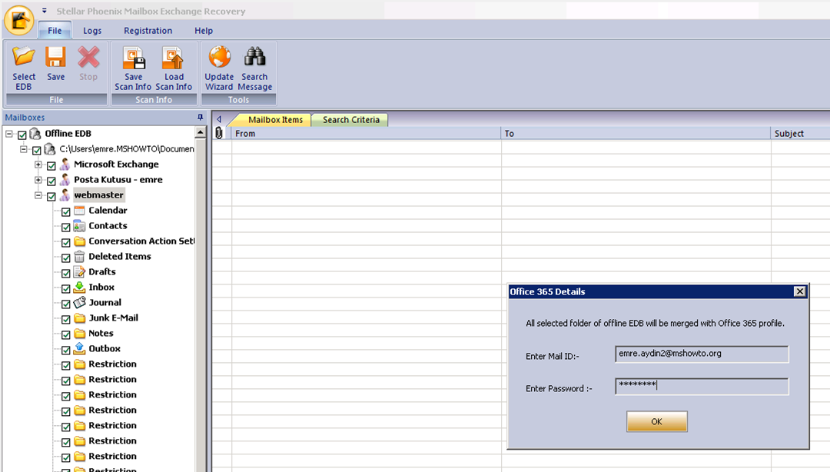Uncheck the Calendar folder checkbox
The image size is (830, 472).
pyautogui.click(x=66, y=212)
